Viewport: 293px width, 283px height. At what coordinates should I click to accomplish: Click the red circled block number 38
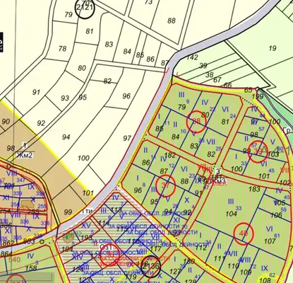(196, 121)
